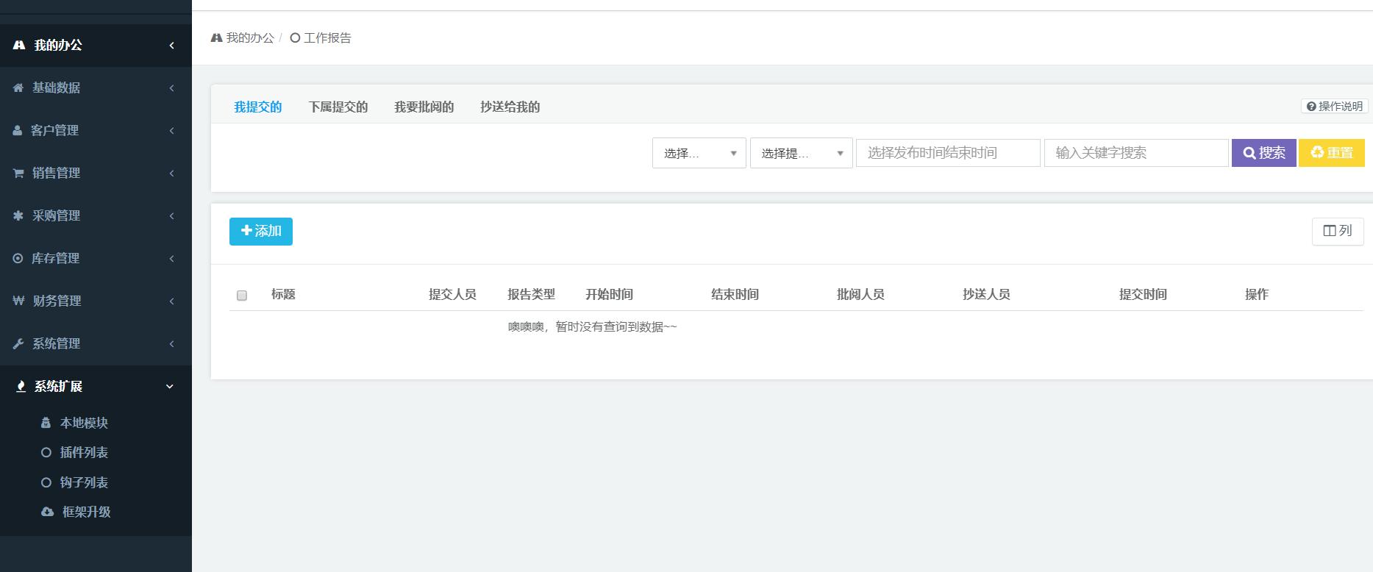The width and height of the screenshot is (1373, 572).
Task: Click the 提交时间 column header
Action: [1143, 294]
